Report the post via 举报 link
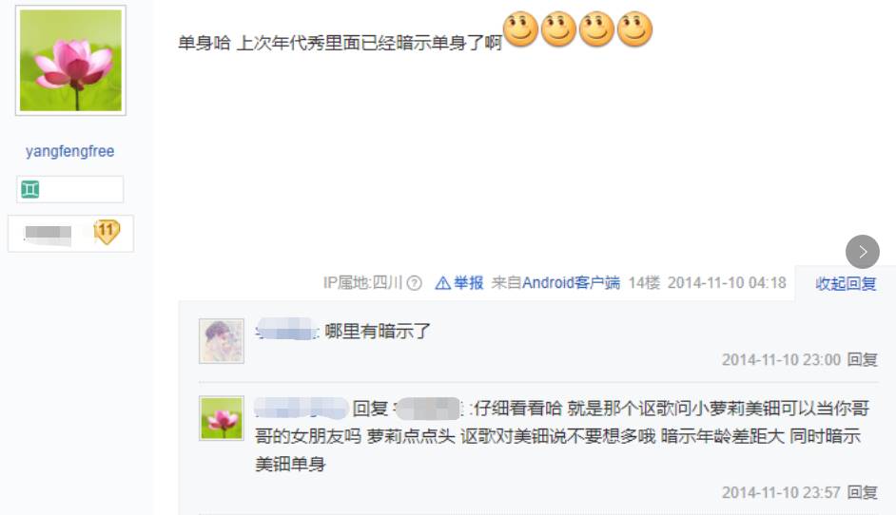896x515 pixels. (x=469, y=283)
